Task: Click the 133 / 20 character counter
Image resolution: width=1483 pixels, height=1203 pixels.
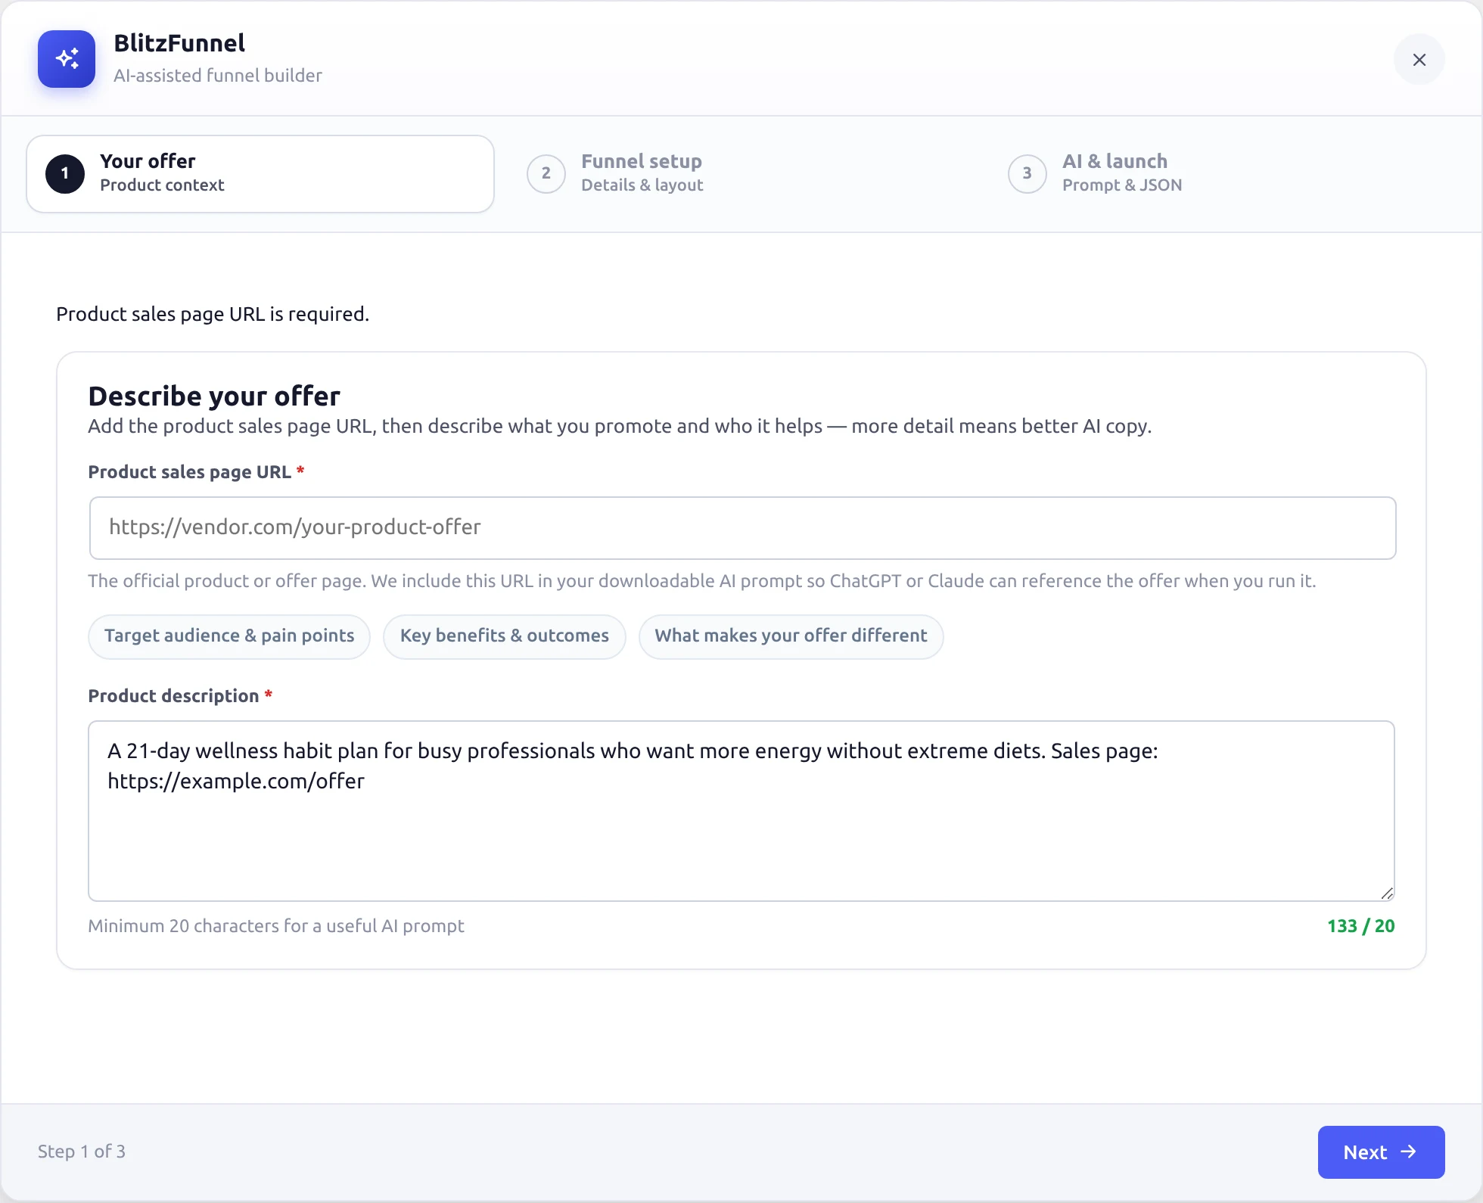Action: [1360, 926]
